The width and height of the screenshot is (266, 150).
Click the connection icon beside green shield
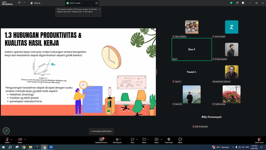tap(237, 3)
